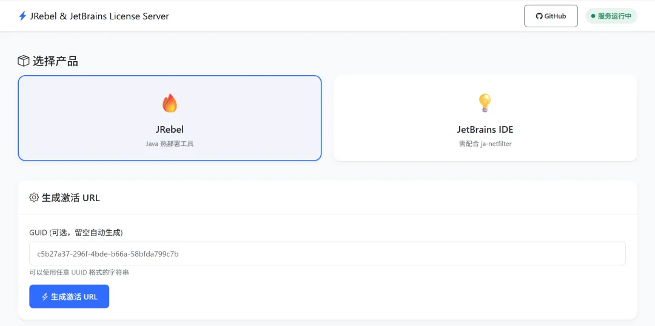The width and height of the screenshot is (655, 326).
Task: Click the gear icon beside 生成激活 URL heading
Action: click(x=34, y=198)
